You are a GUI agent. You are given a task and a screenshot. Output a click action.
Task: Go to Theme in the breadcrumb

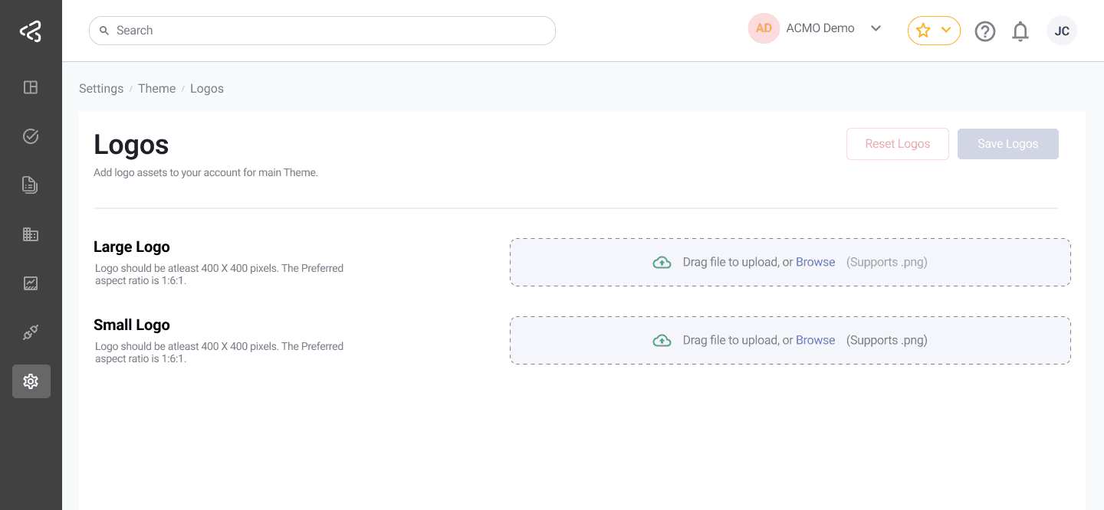[156, 89]
